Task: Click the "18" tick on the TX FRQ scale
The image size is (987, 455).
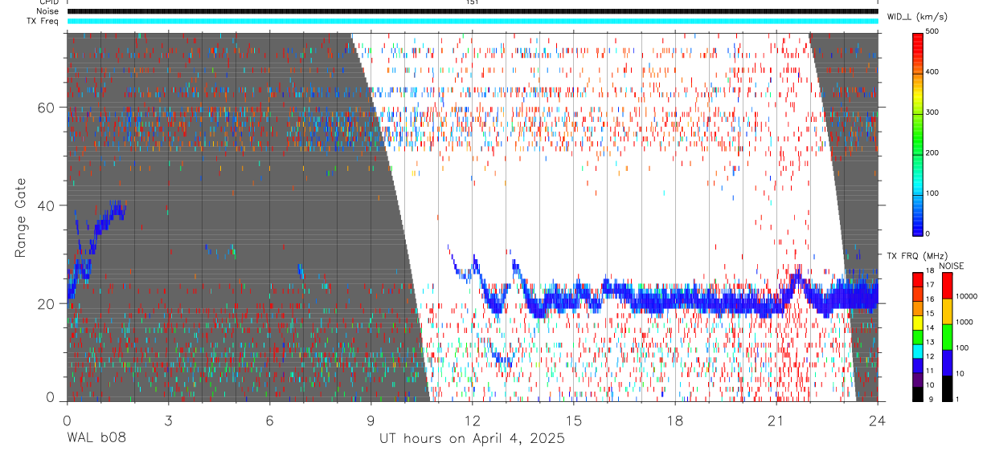Action: pyautogui.click(x=930, y=270)
